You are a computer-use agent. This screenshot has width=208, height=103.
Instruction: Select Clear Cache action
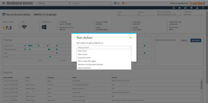click(104, 54)
